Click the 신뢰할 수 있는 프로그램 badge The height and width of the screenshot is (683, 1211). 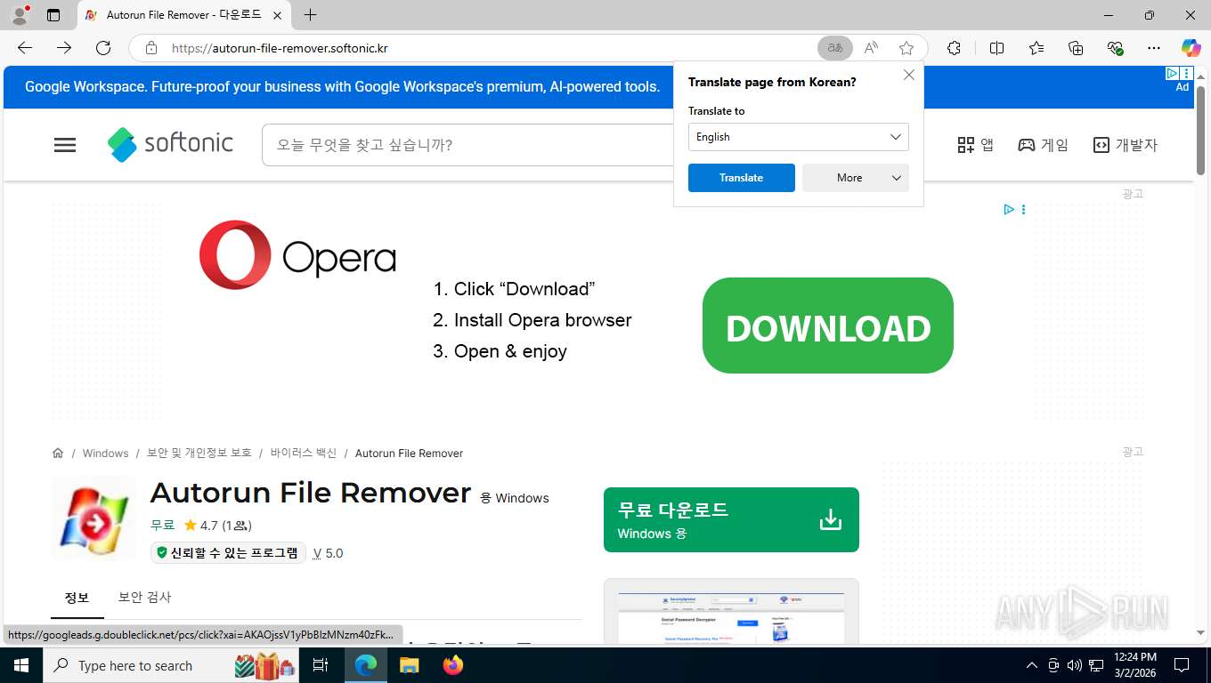[228, 553]
